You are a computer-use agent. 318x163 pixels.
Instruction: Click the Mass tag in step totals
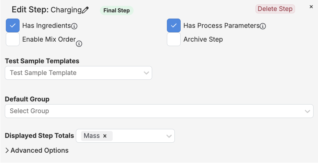point(92,136)
